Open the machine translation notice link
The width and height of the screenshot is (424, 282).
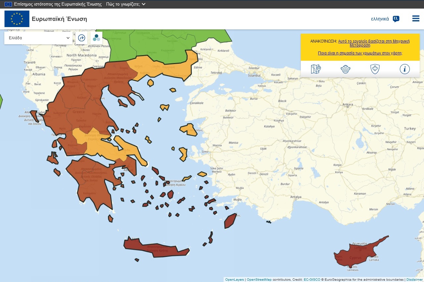point(374,43)
